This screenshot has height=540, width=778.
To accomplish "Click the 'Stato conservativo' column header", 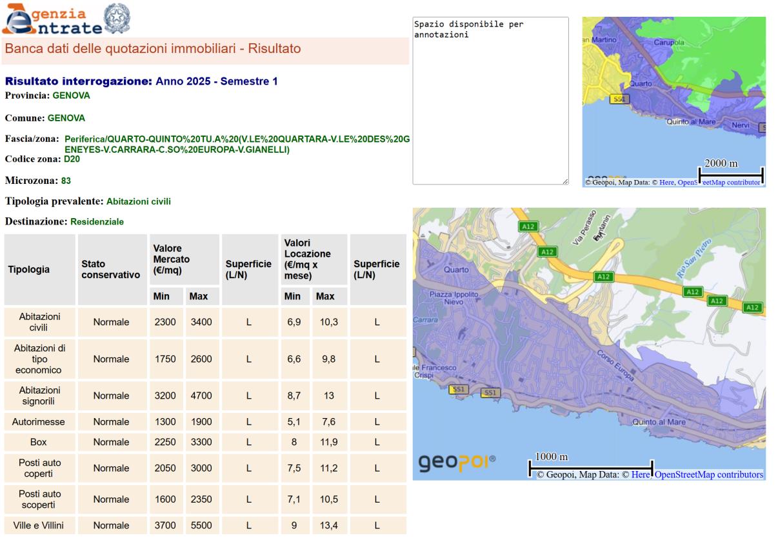I will click(x=110, y=270).
